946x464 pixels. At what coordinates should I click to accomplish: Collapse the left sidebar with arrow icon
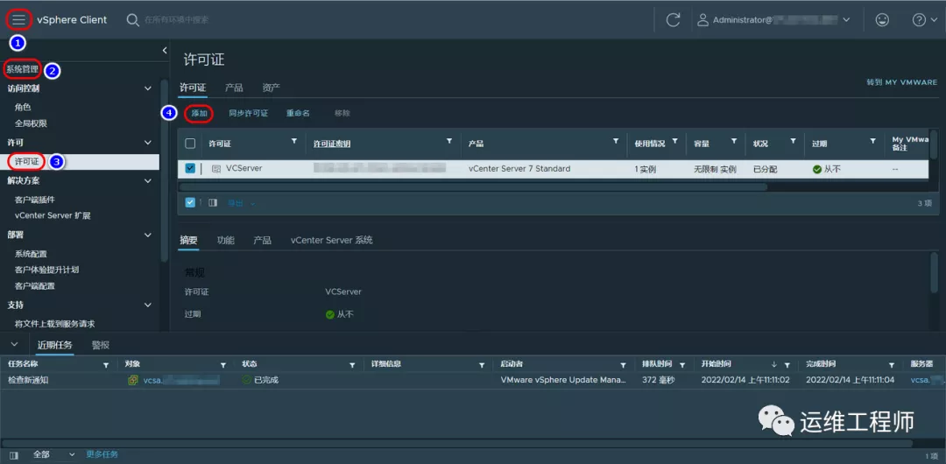165,51
